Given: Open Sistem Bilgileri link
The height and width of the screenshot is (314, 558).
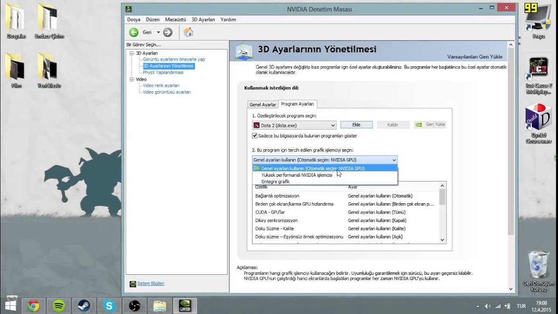Looking at the screenshot, I should click(150, 283).
